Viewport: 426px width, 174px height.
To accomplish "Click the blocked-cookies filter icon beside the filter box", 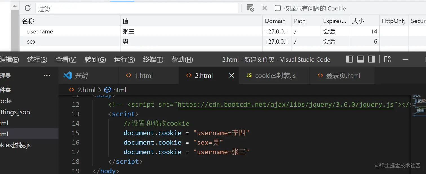I will (250, 8).
